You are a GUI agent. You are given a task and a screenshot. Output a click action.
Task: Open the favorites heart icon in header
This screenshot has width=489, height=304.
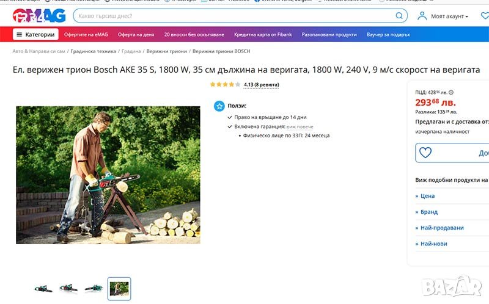point(485,16)
